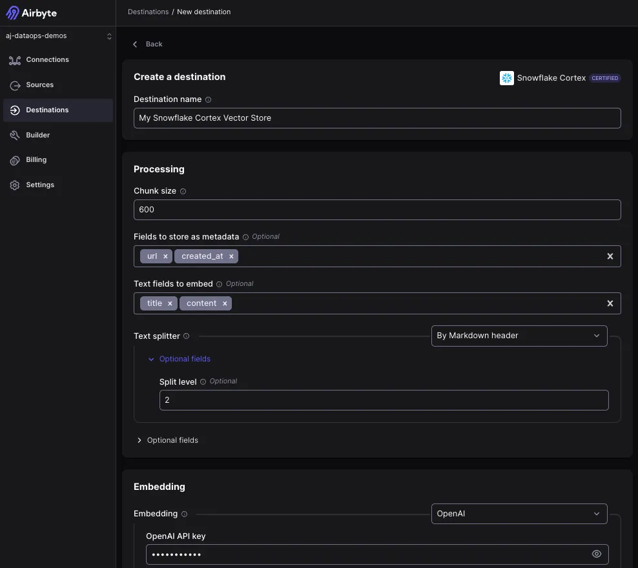
Task: Show info for Fields to store as metadata
Action: pyautogui.click(x=246, y=237)
